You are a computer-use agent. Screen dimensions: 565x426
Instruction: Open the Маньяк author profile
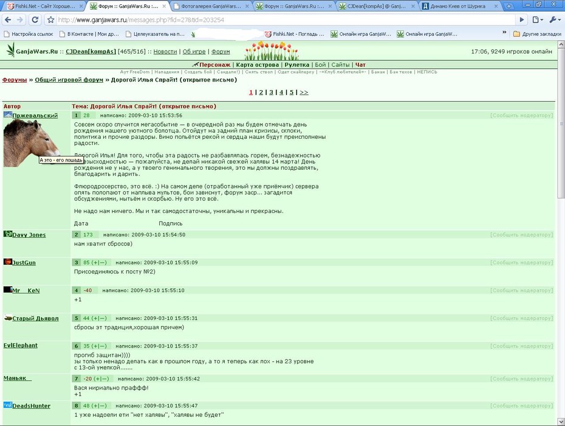(x=17, y=378)
